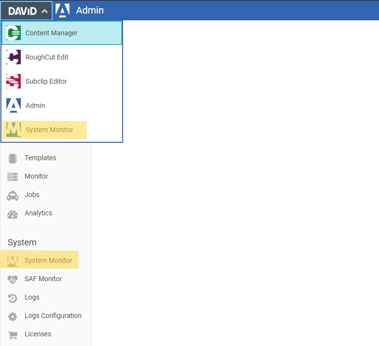Click the Admin logo icon in header
The height and width of the screenshot is (346, 379).
[x=62, y=11]
